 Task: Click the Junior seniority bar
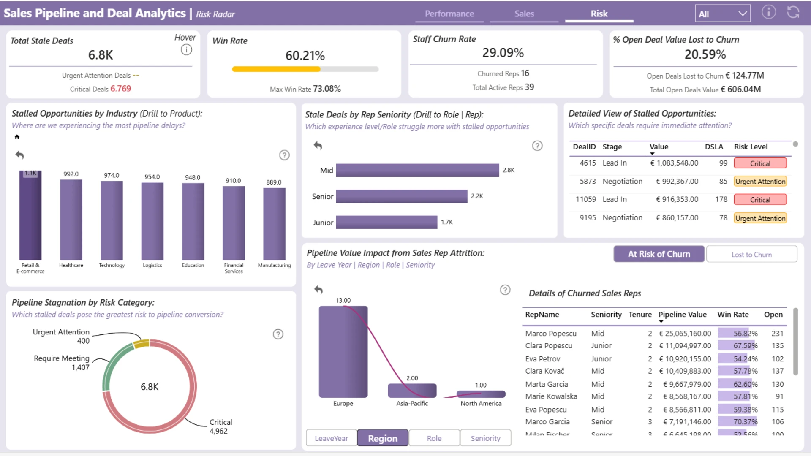tap(386, 222)
